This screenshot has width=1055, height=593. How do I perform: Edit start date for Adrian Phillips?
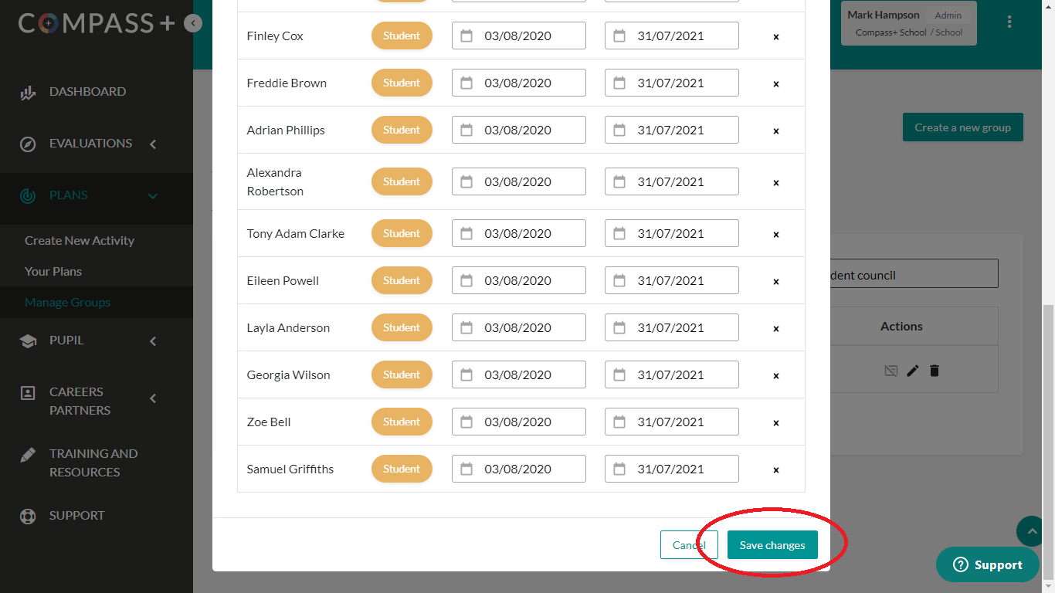[x=519, y=130]
